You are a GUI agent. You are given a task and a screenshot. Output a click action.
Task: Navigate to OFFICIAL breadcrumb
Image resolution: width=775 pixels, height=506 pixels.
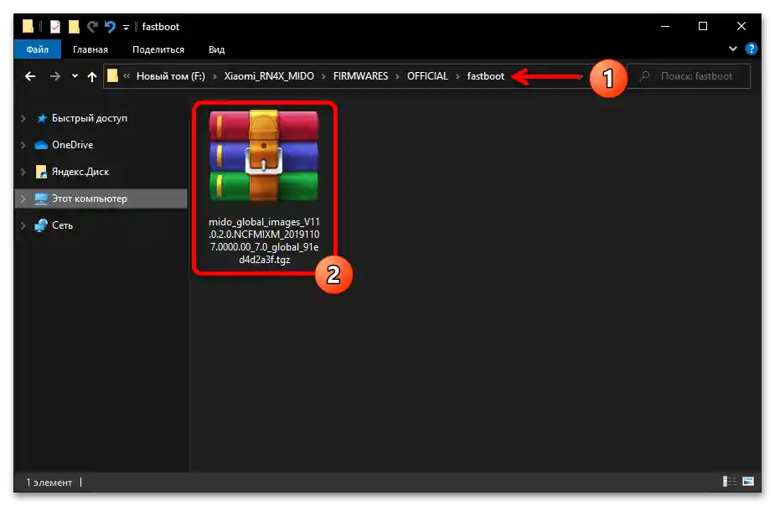(427, 76)
